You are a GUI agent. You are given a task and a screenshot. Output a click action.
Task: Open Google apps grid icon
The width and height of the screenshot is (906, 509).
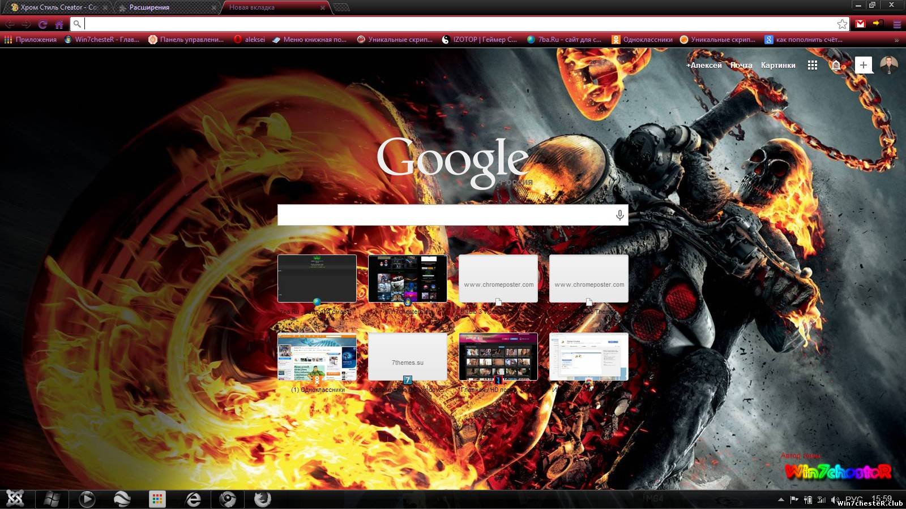[813, 65]
